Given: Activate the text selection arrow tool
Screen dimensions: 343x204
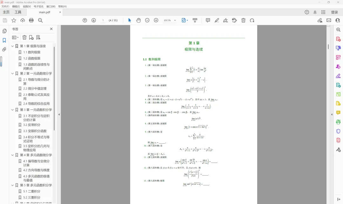Looking at the screenshot, I should click(129, 20).
